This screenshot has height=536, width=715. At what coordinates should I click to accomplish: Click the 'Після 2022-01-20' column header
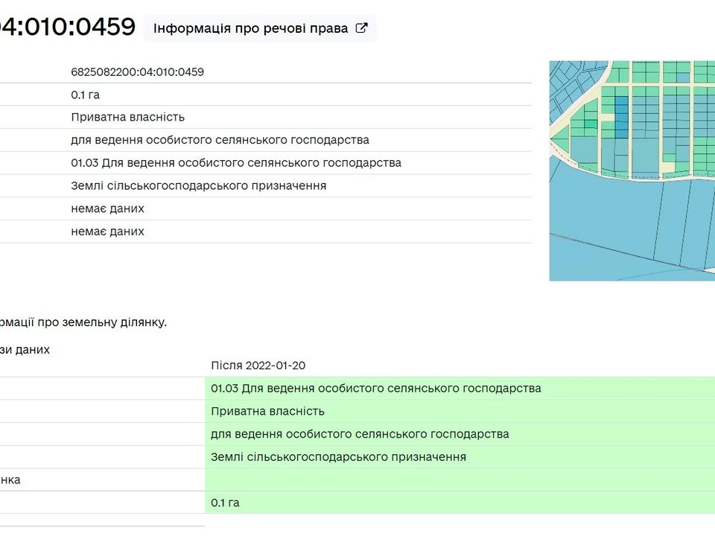point(258,366)
